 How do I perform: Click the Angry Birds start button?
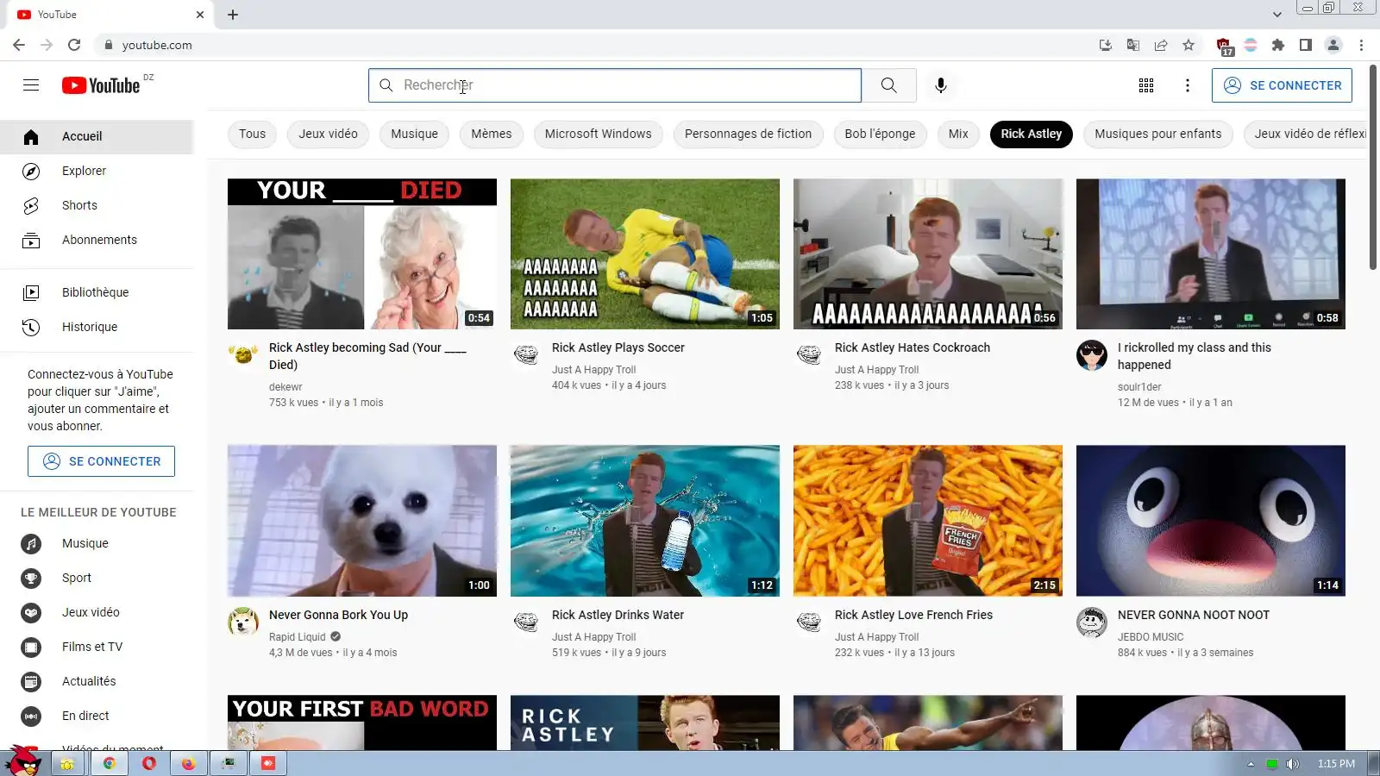(23, 761)
